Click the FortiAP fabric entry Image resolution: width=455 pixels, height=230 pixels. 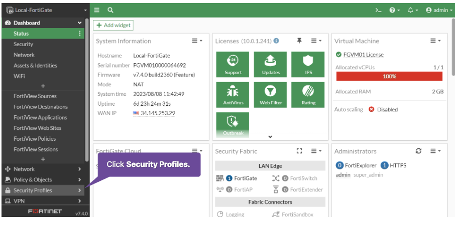point(235,190)
